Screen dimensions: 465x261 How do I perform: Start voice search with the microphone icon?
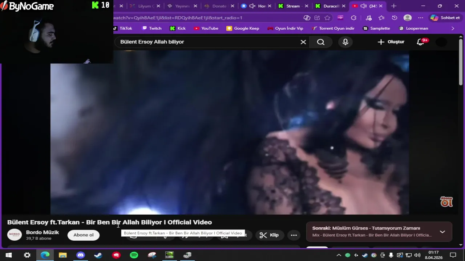345,42
